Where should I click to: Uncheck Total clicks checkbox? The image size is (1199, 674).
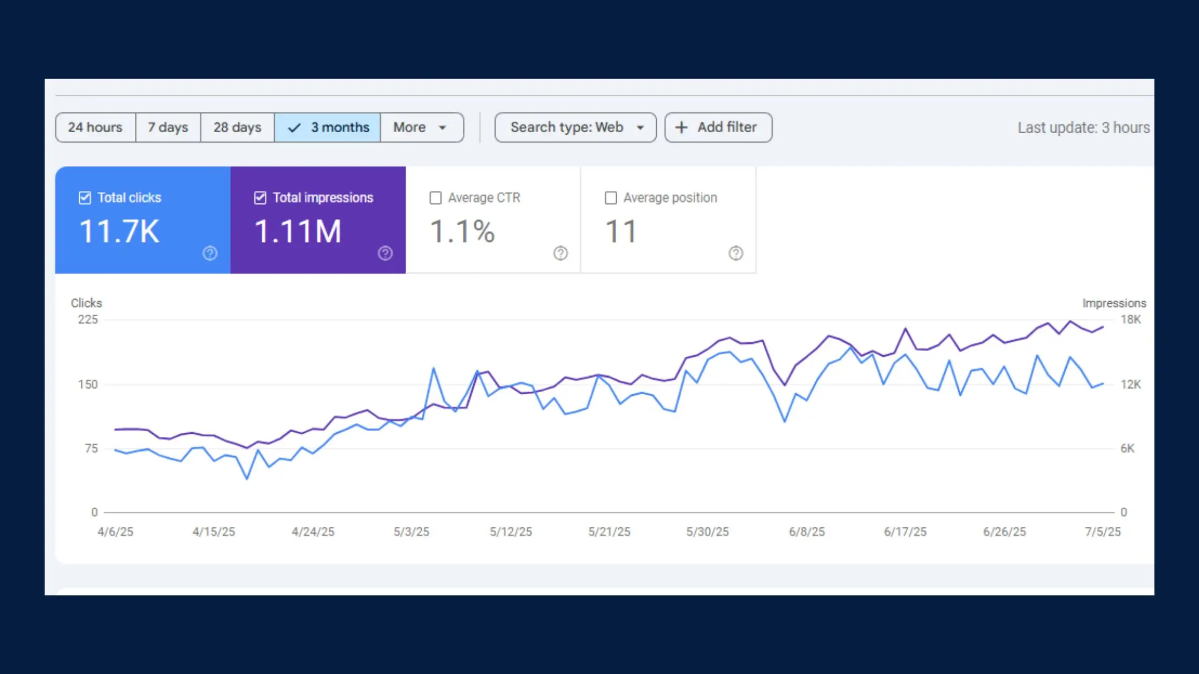tap(85, 198)
